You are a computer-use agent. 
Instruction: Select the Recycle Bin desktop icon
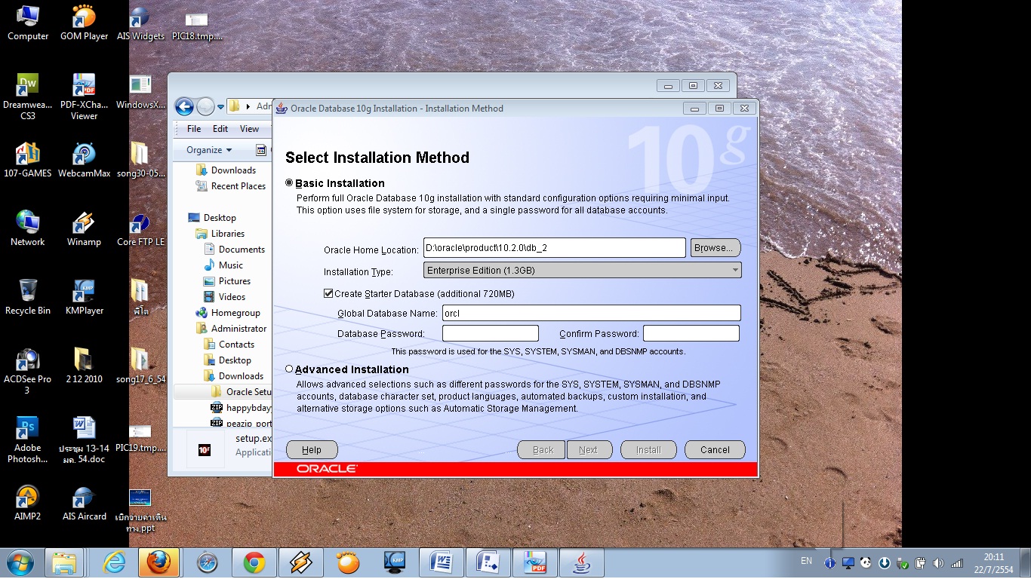28,297
